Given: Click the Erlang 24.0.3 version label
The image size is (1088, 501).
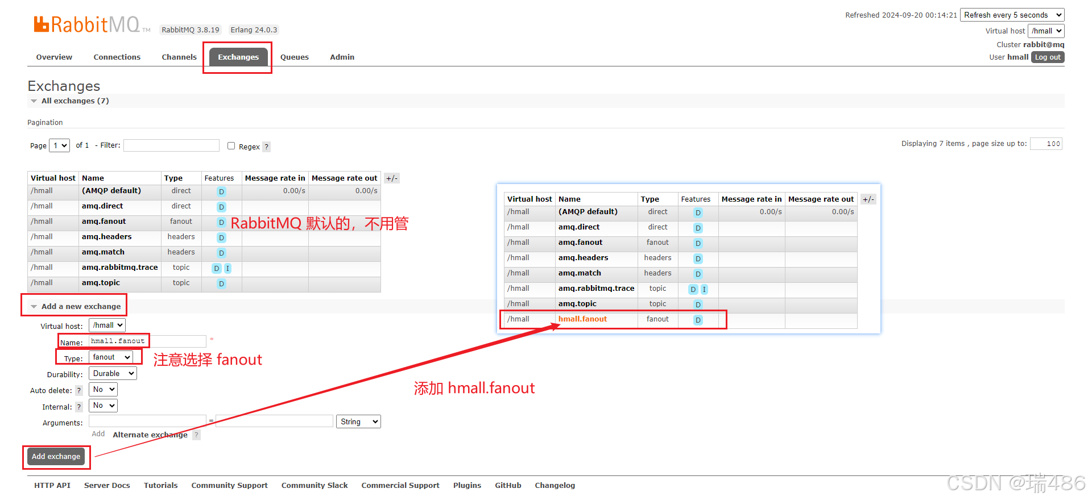Looking at the screenshot, I should click(x=254, y=30).
